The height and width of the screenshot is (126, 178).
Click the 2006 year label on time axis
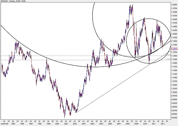[110, 124]
